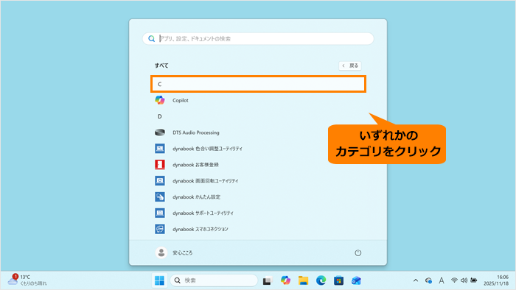Click the cloud sync tray icon
516x290 pixels.
tap(428, 280)
